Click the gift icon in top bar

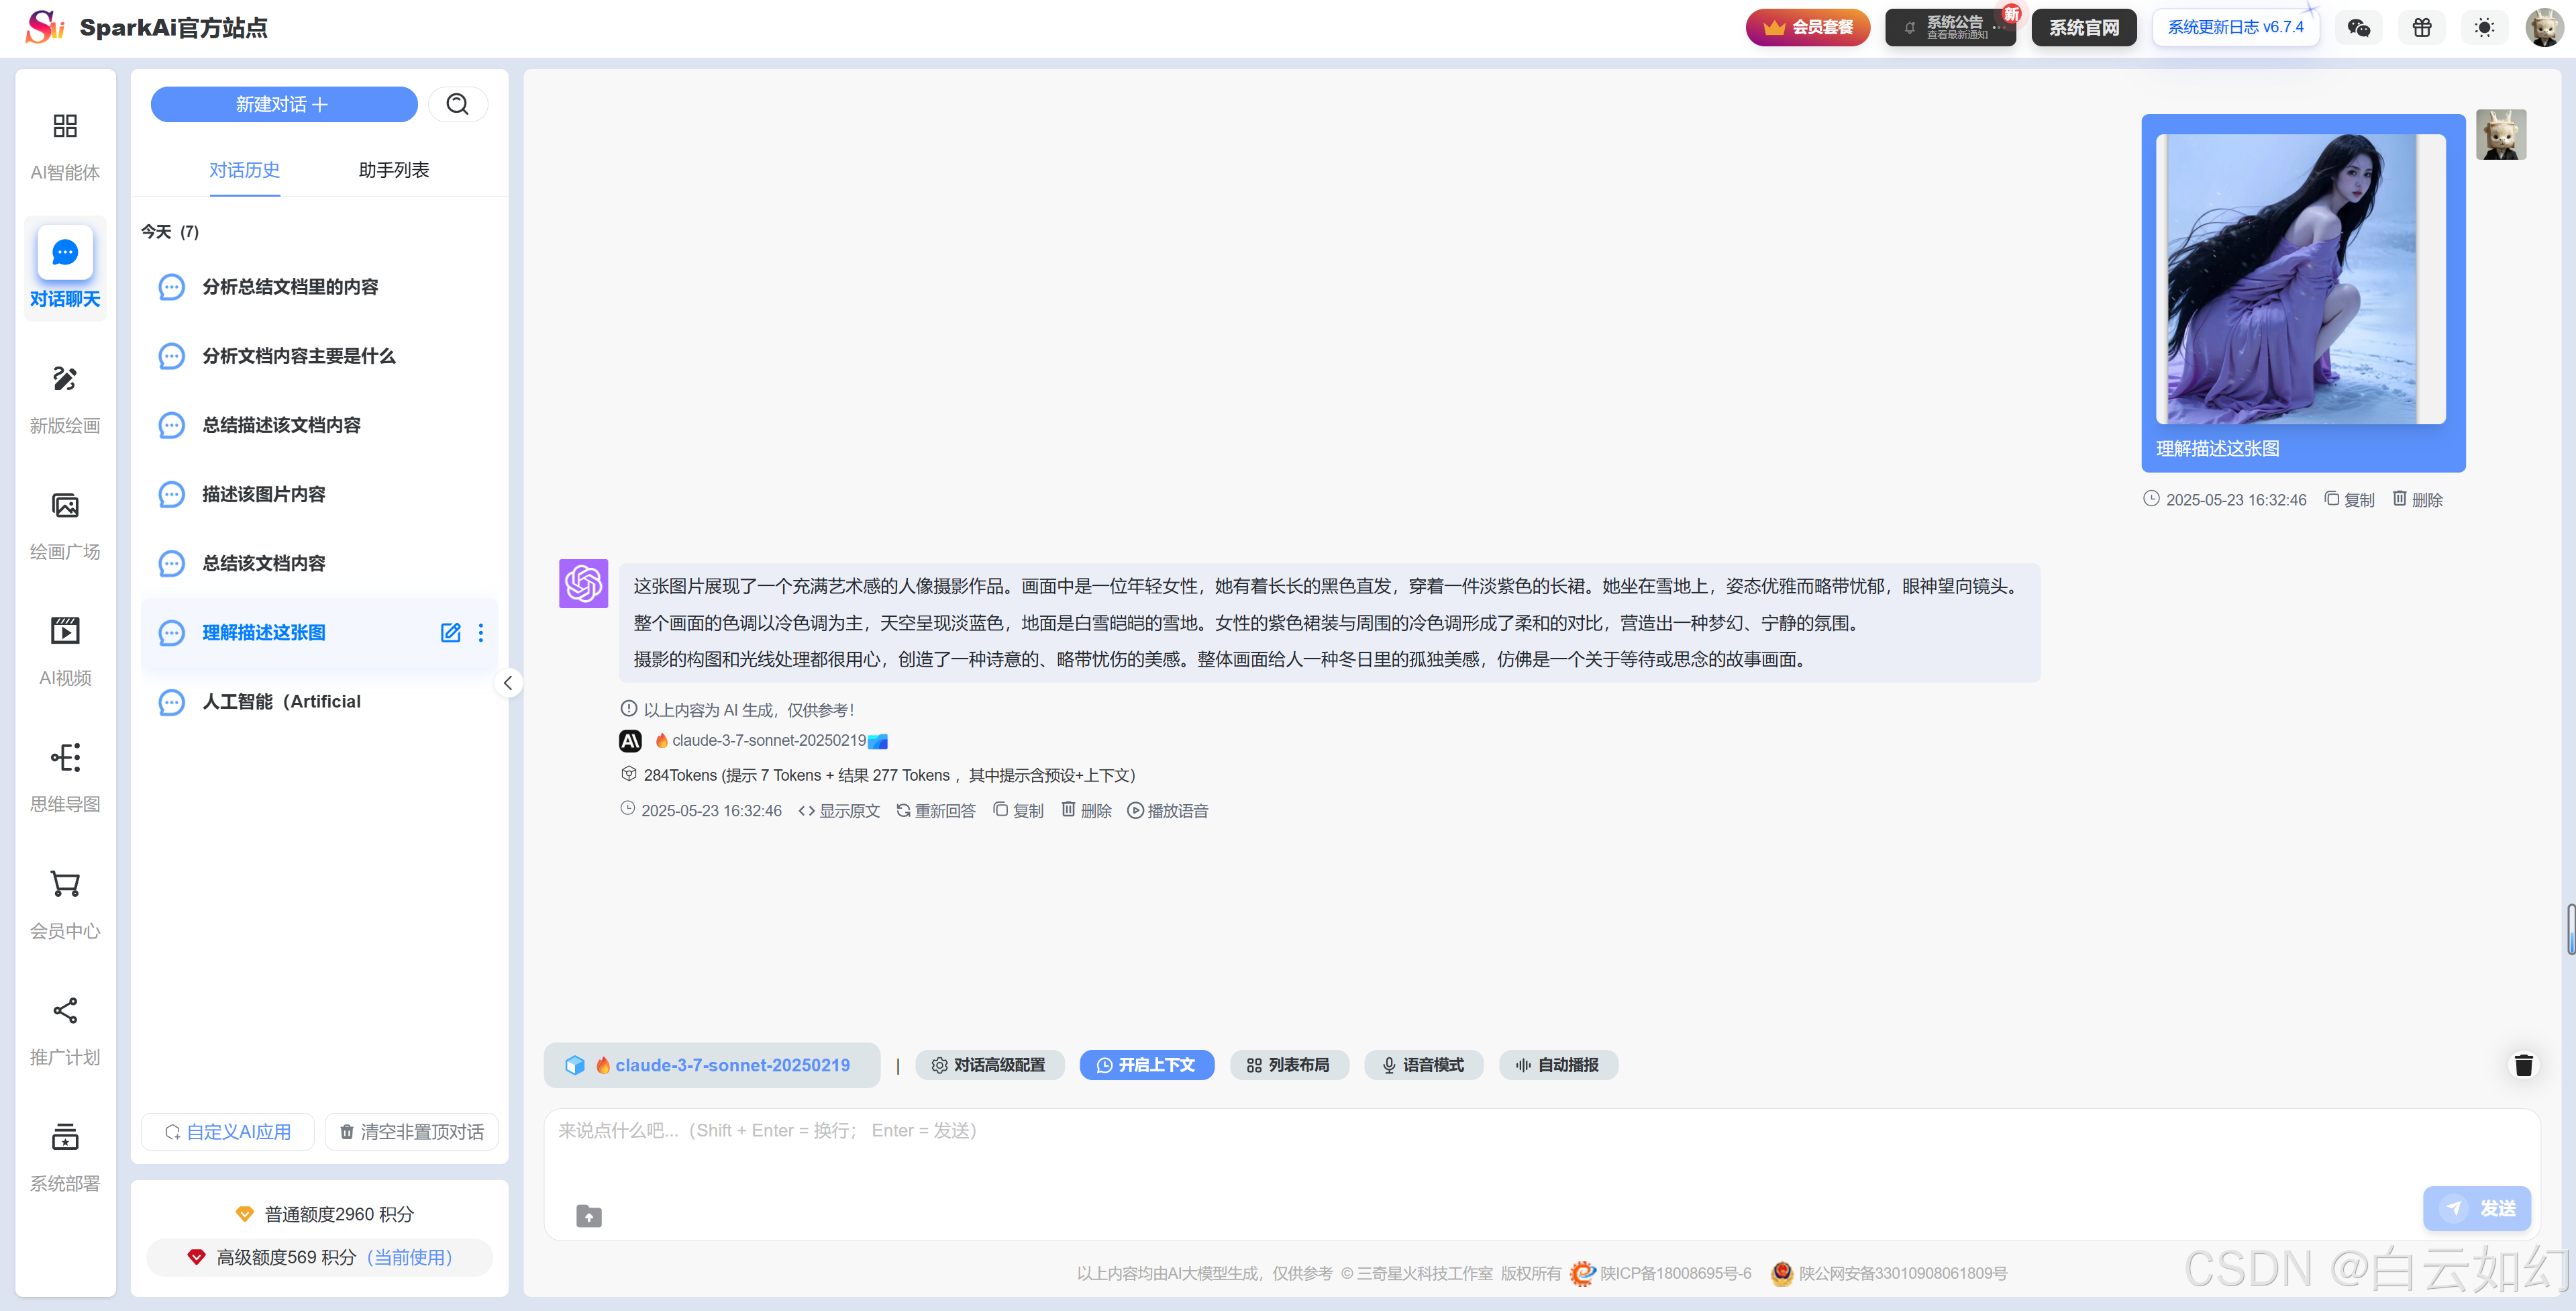(x=2421, y=27)
